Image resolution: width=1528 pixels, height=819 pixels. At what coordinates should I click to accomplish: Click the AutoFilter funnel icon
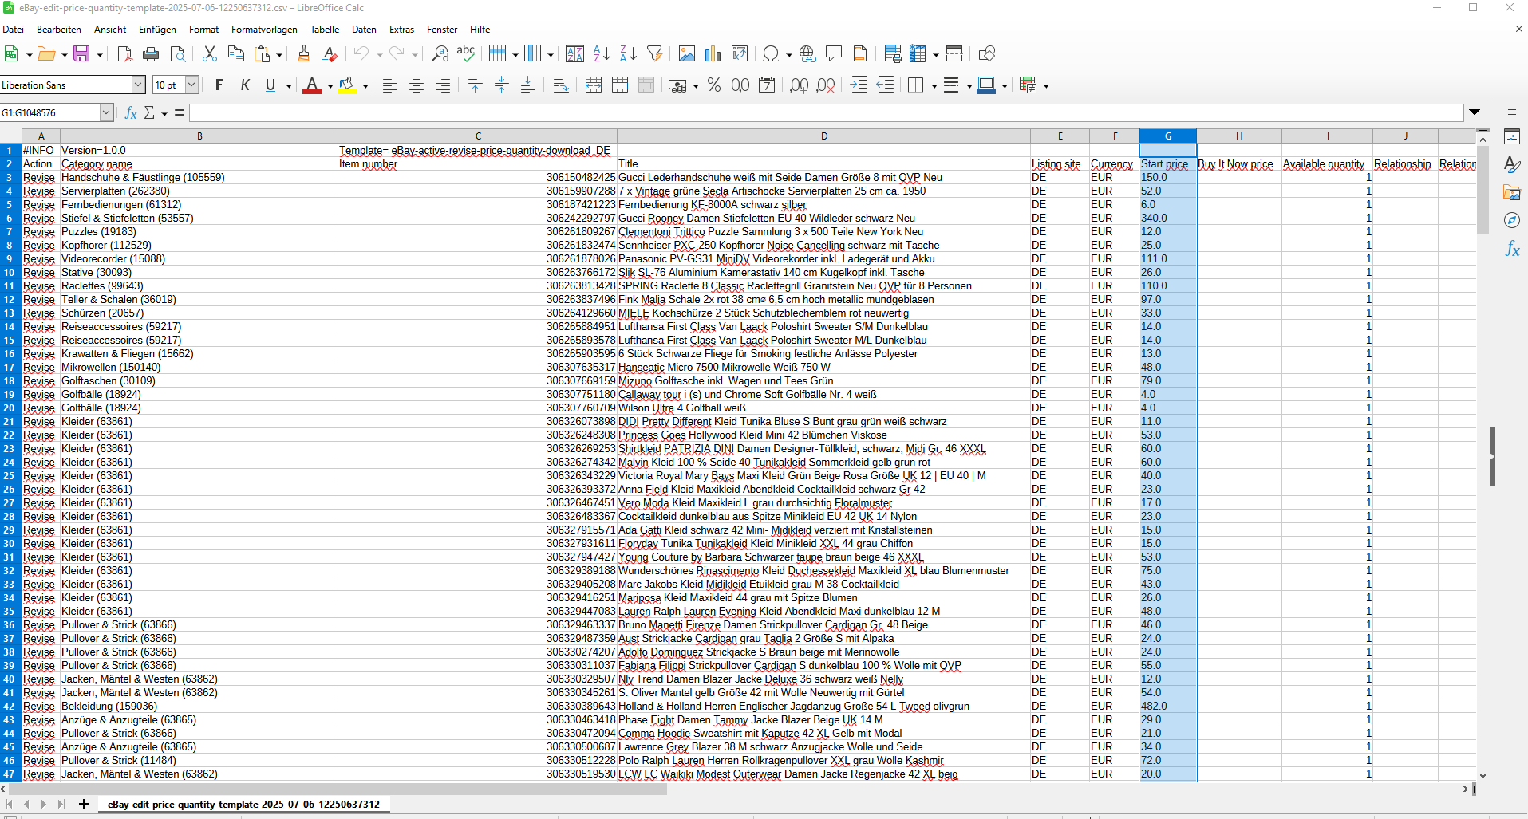click(x=654, y=53)
